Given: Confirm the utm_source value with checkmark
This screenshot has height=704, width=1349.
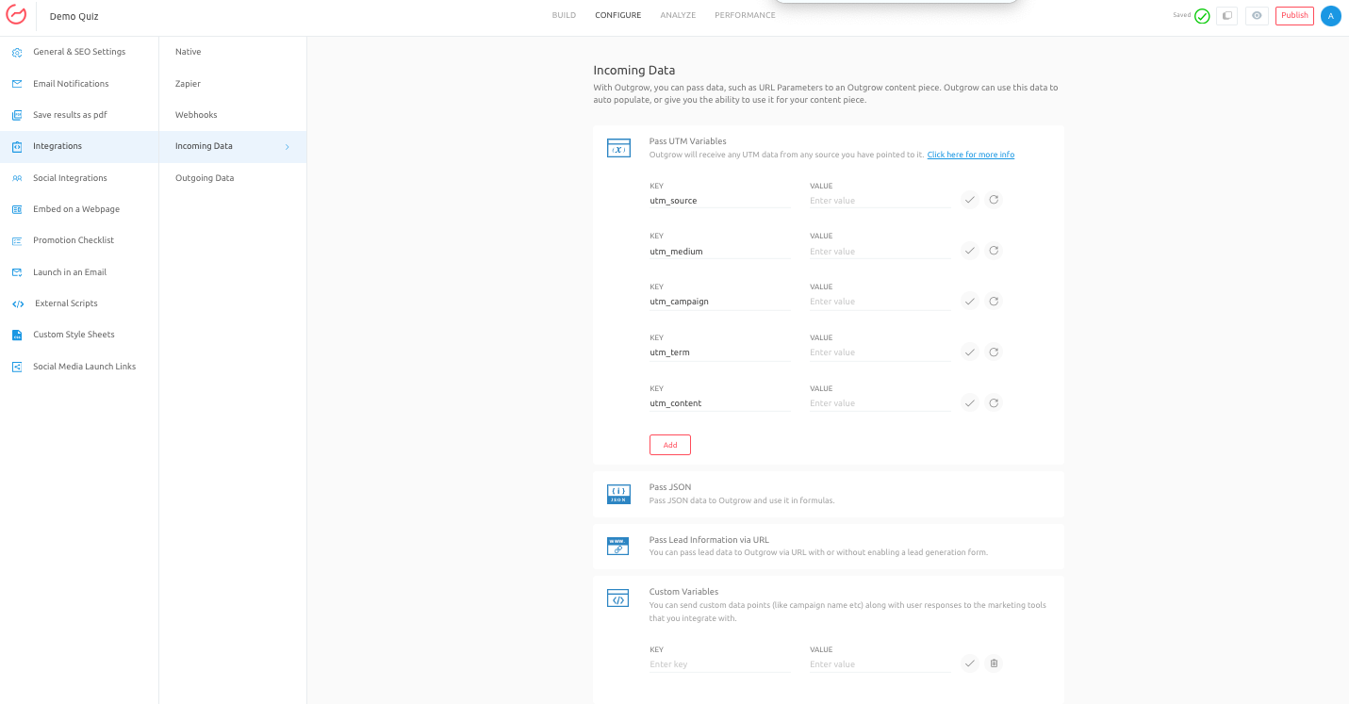Looking at the screenshot, I should click(x=970, y=200).
